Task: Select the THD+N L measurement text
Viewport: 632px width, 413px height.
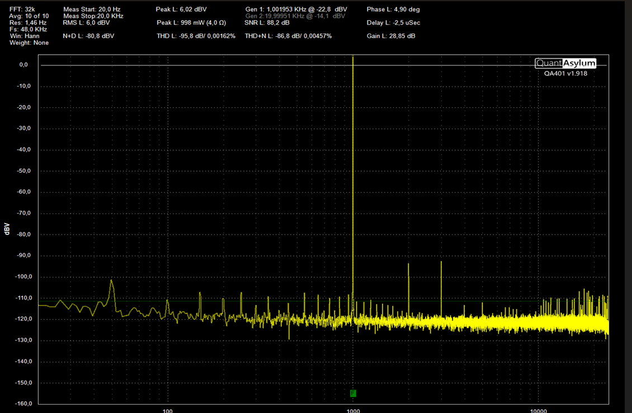Action: pos(288,36)
